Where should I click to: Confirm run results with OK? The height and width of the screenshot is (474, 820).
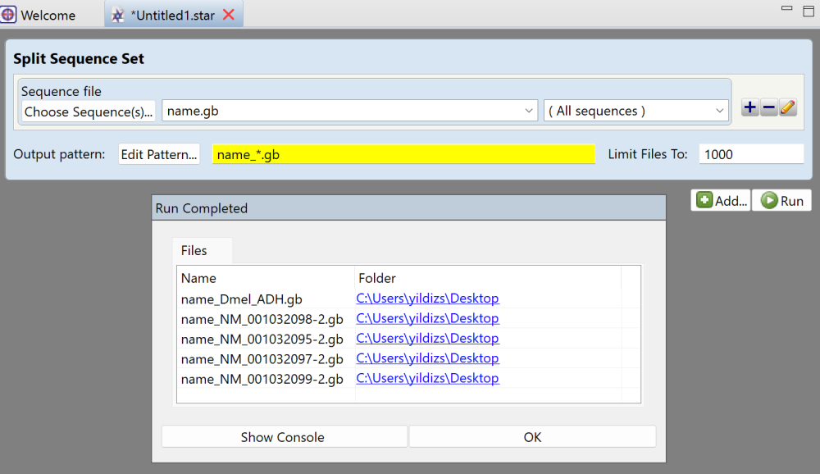pos(531,435)
